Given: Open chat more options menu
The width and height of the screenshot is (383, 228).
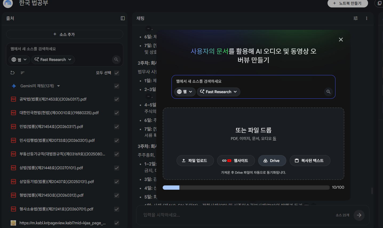Looking at the screenshot, I should [x=367, y=18].
